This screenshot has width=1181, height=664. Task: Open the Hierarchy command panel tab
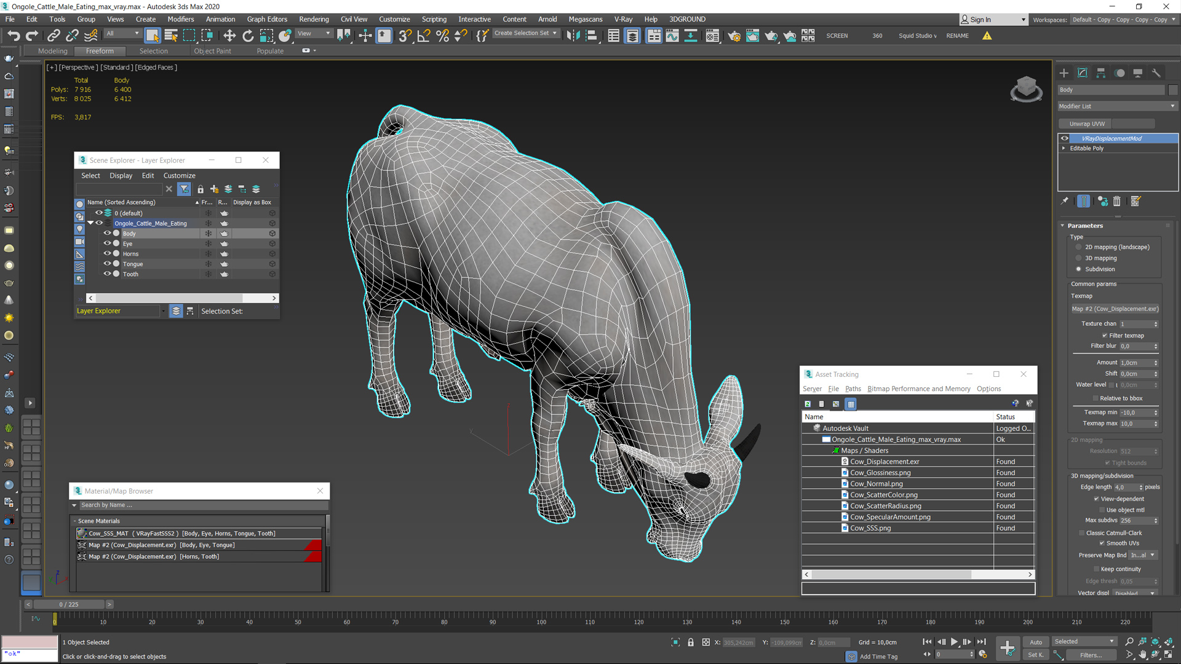click(1101, 73)
